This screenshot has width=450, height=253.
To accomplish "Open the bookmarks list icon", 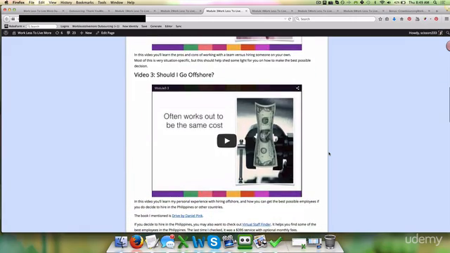I will click(387, 19).
